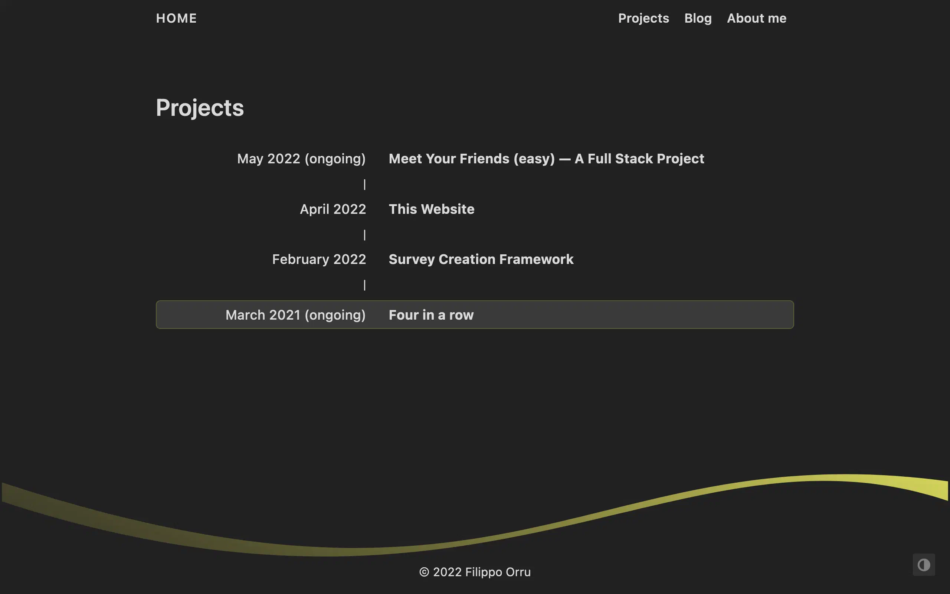The image size is (950, 594).
Task: Open the This Website project
Action: [432, 209]
